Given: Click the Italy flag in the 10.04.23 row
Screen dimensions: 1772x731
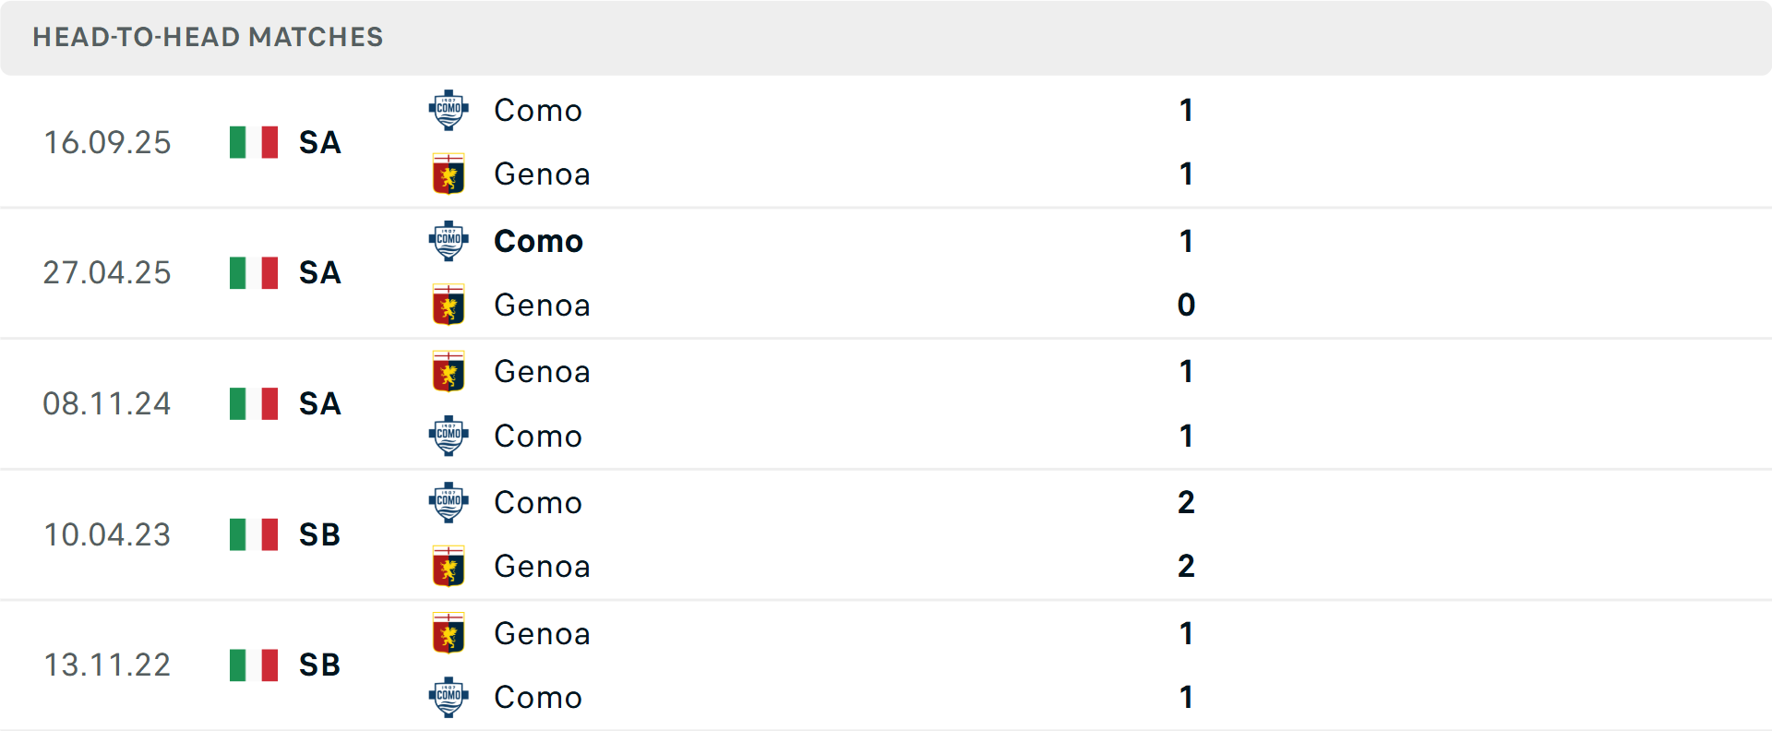Looking at the screenshot, I should tap(253, 534).
